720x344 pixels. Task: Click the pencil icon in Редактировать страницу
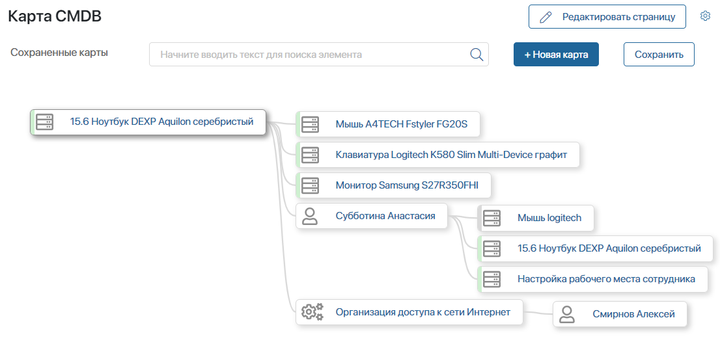(x=545, y=18)
